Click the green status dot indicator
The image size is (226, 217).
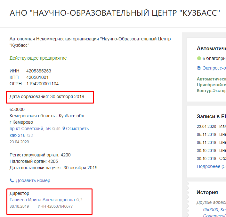coord(199,58)
